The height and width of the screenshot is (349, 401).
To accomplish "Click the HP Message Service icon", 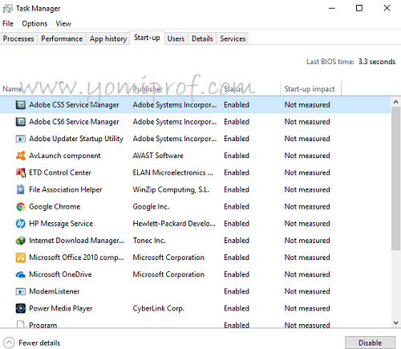I will tap(21, 224).
